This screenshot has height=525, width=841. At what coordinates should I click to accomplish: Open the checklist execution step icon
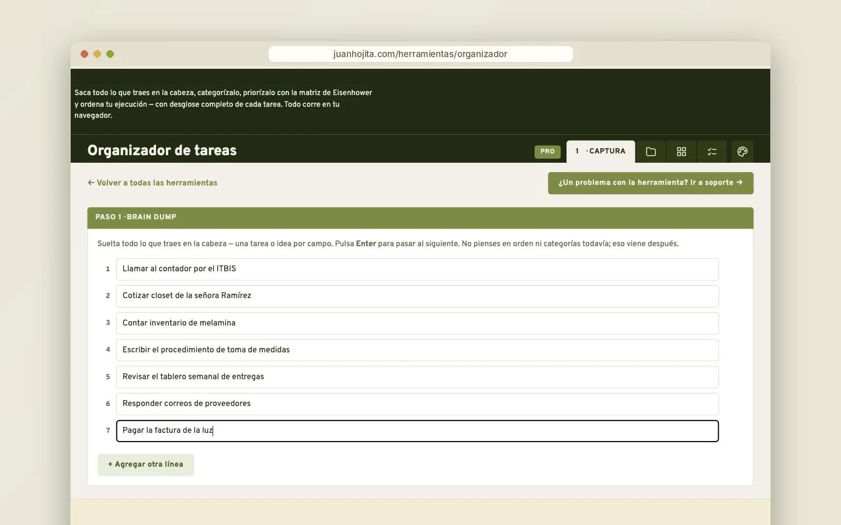[x=712, y=152]
